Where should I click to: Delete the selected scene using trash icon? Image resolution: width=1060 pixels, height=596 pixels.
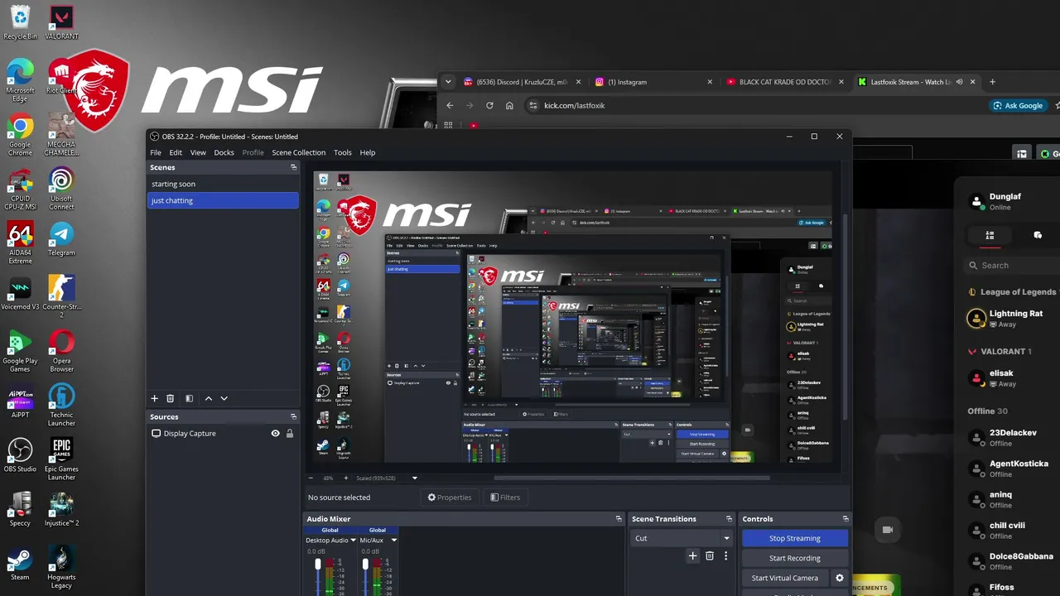pyautogui.click(x=171, y=398)
